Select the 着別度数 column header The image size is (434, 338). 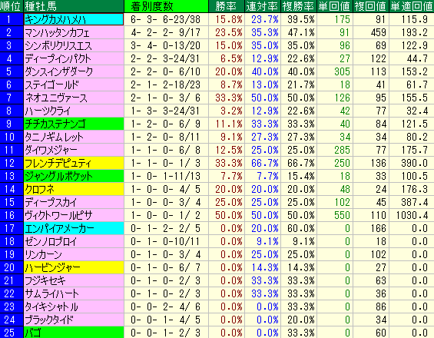(166, 6)
